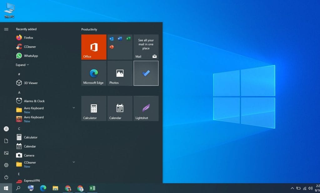Open the Office tile
This screenshot has height=193, width=320.
(94, 47)
